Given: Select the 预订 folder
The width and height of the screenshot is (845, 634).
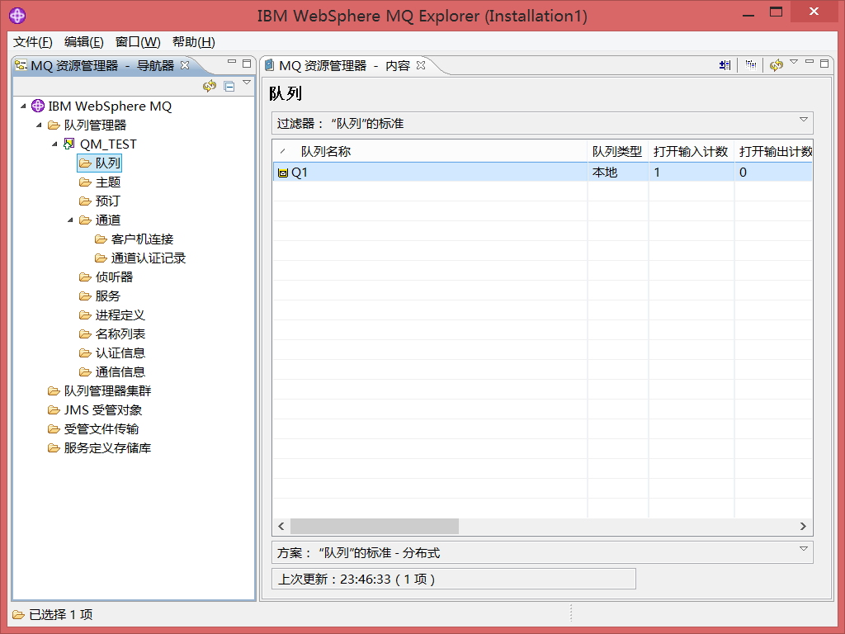Looking at the screenshot, I should tap(100, 201).
